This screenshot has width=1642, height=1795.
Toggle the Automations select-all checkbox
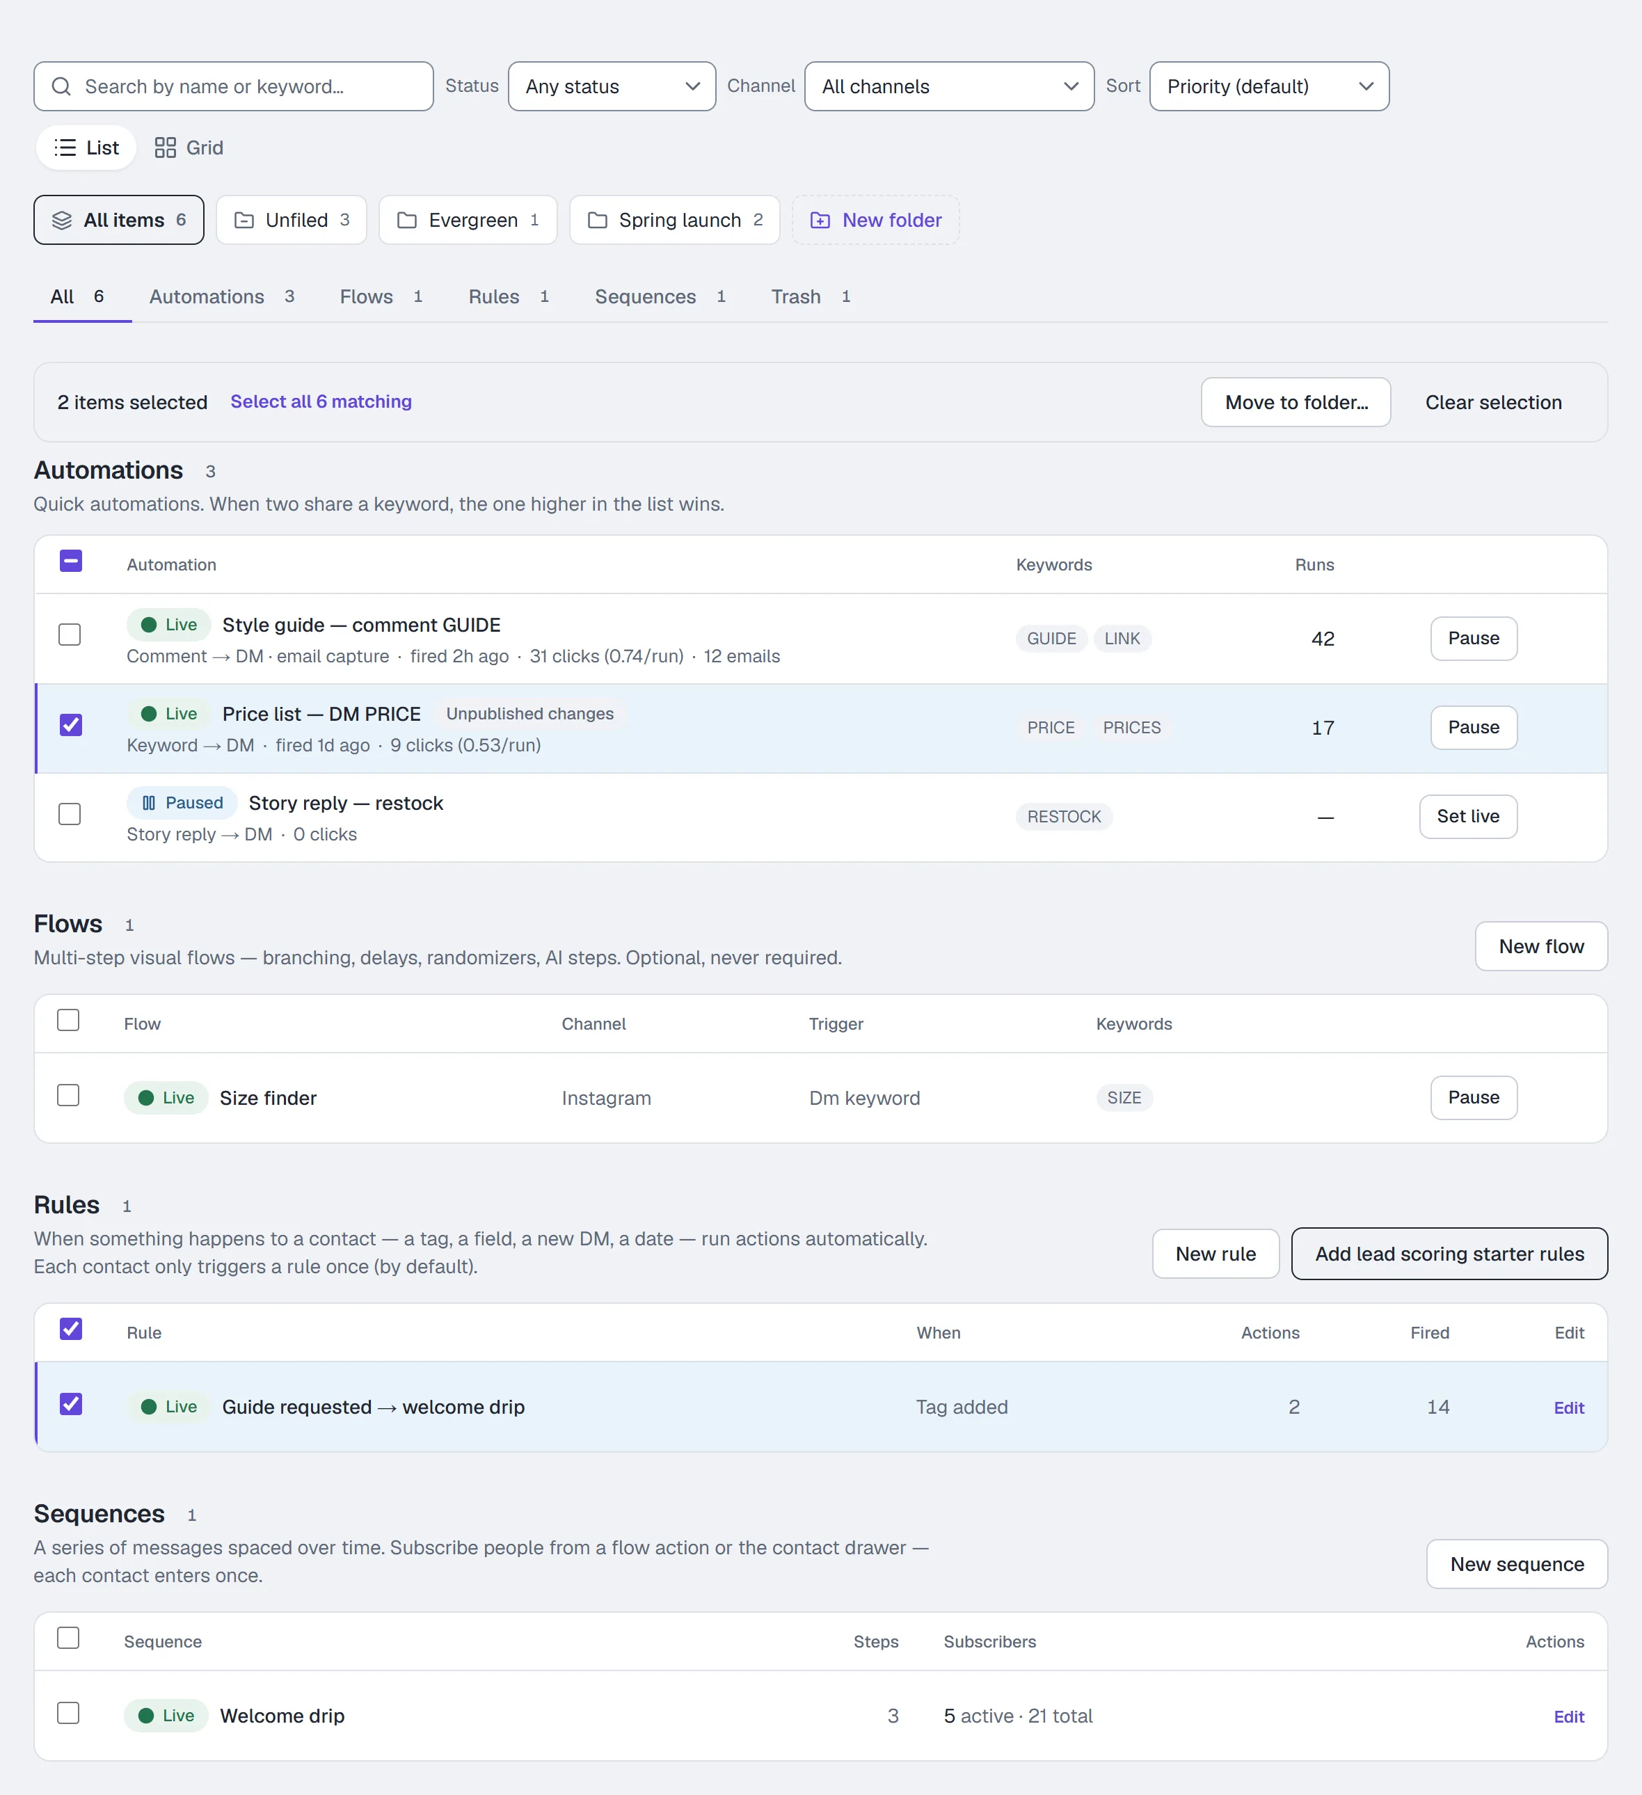tap(70, 561)
